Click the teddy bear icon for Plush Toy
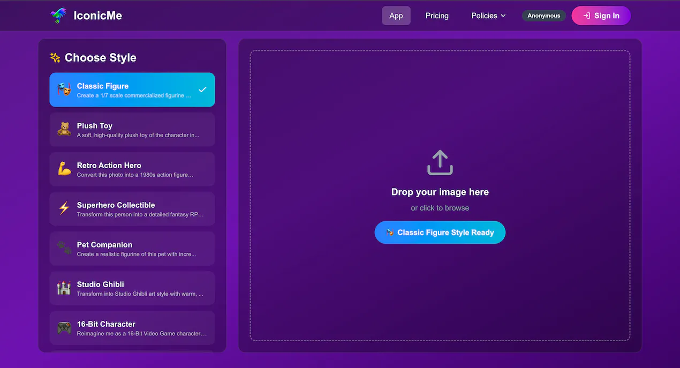Screen dimensions: 680x368 click(x=64, y=129)
